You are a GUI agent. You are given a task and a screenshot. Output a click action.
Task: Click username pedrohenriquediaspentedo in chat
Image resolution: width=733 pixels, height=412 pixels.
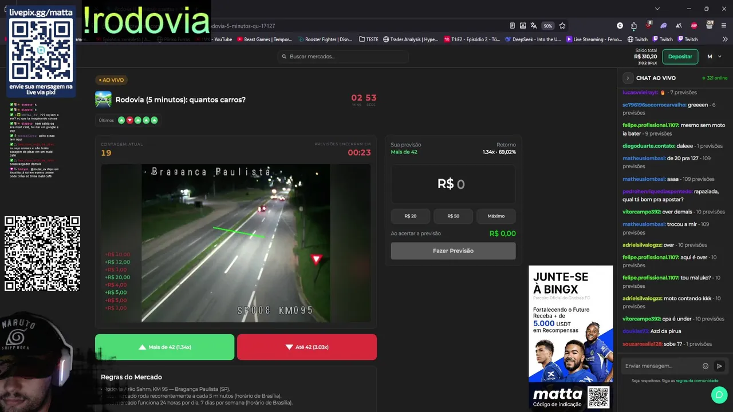coord(657,191)
